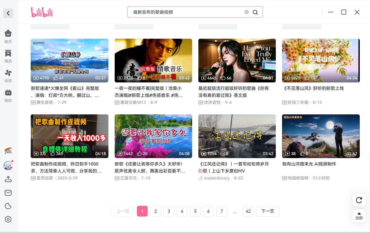Open the Have You Ever Truly Loved Me thumbnail
This screenshot has height=233, width=370.
[237, 60]
